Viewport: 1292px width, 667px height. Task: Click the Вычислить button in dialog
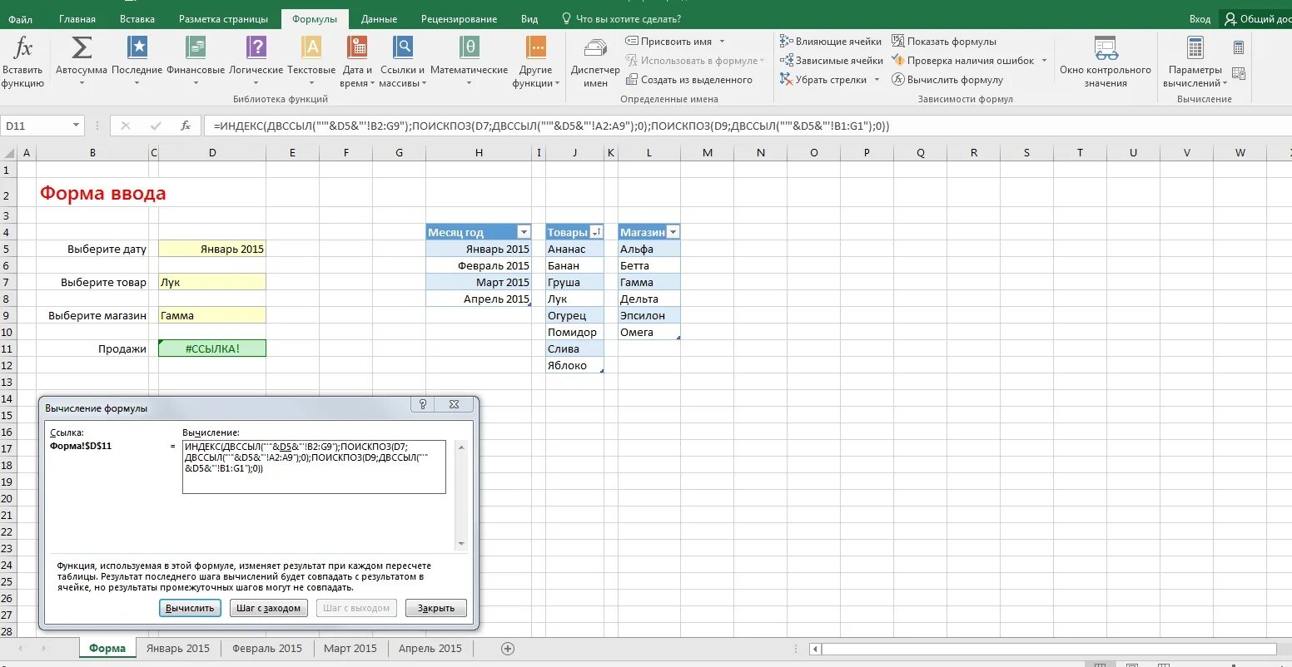click(x=190, y=608)
